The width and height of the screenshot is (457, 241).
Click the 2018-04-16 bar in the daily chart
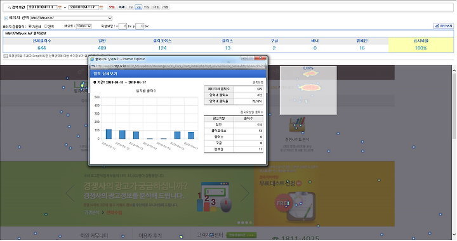tap(177, 135)
